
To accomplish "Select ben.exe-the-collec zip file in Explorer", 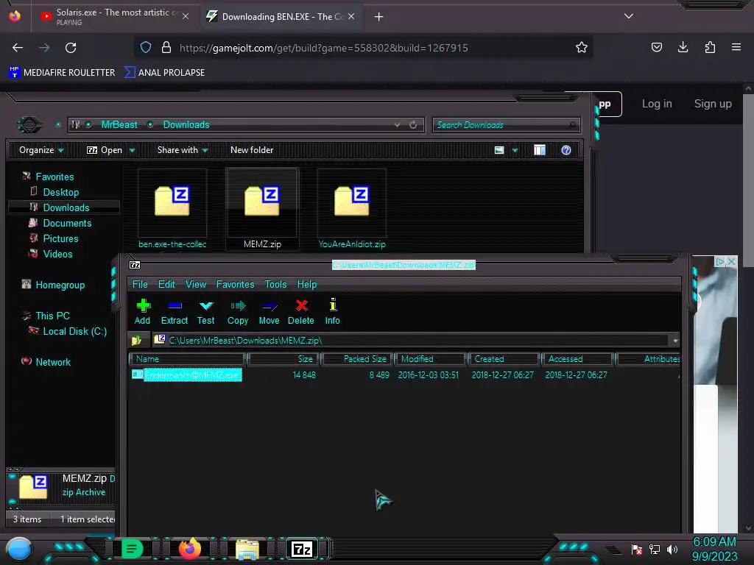I will 172,209.
